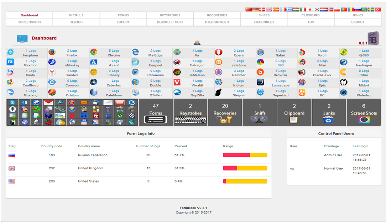The image size is (386, 222).
Task: Click the LOGOUT menu item
Action: coord(358,22)
